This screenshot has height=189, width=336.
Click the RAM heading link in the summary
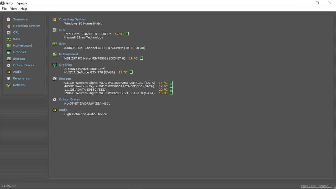coord(62,44)
